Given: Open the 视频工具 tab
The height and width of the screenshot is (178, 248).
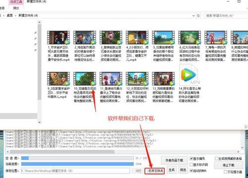Looking at the screenshot, I should (x=16, y=2).
